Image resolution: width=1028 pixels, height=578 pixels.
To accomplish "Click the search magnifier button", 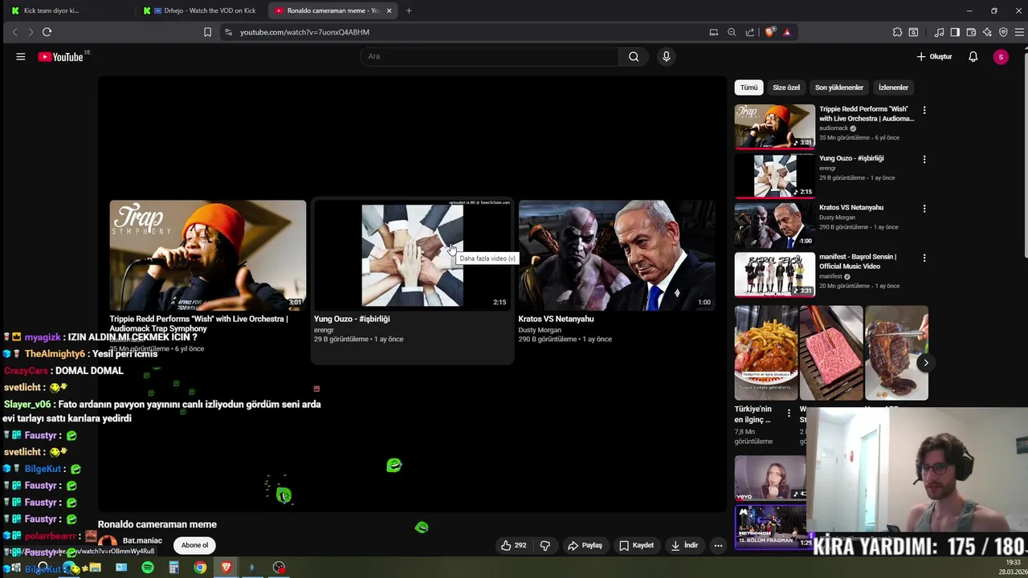I will click(x=634, y=56).
